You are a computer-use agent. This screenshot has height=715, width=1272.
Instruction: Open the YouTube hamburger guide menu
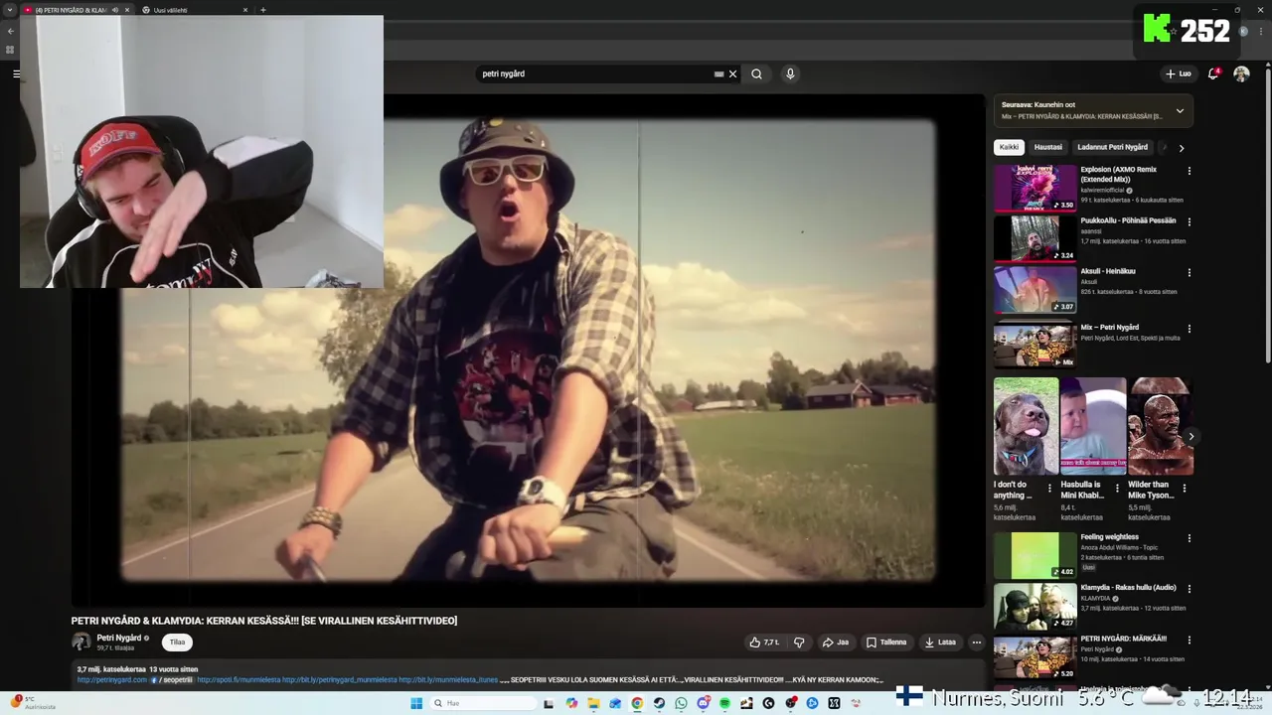(16, 73)
